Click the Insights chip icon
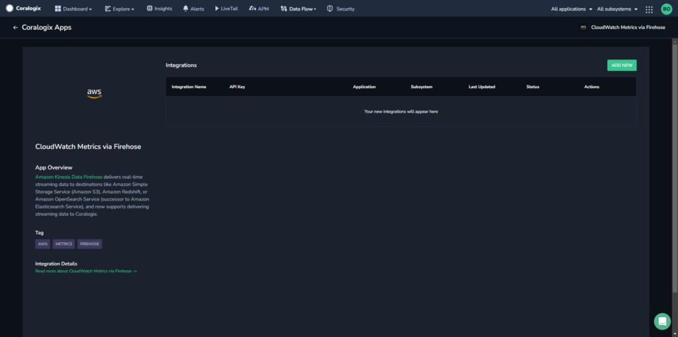The width and height of the screenshot is (678, 337). click(x=150, y=8)
